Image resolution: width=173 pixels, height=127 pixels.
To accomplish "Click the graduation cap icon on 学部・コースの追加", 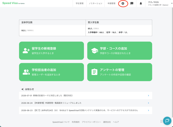I will [x=95, y=51].
